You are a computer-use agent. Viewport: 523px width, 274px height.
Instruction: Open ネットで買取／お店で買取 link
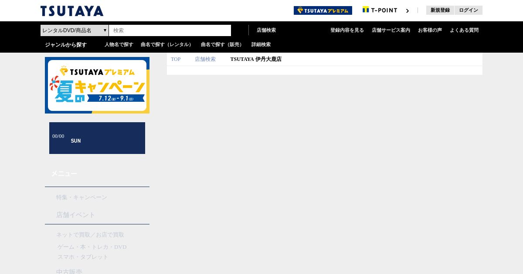90,235
